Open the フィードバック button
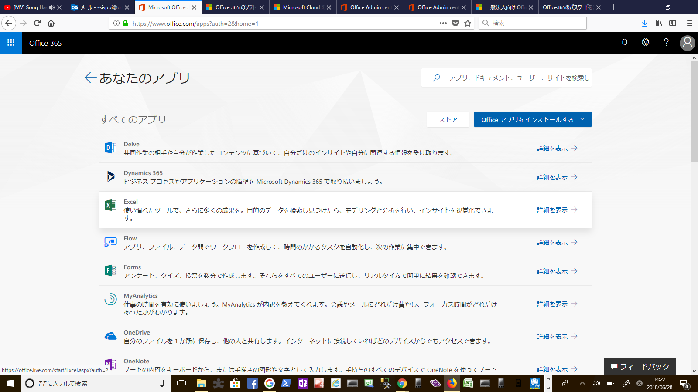The image size is (698, 392). click(640, 366)
